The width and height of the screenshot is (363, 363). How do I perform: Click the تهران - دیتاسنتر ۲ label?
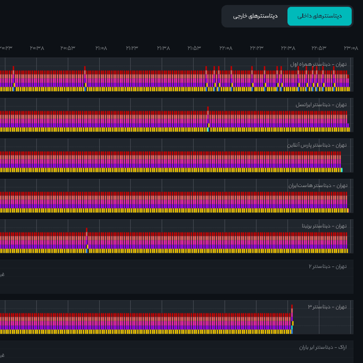click(x=327, y=266)
